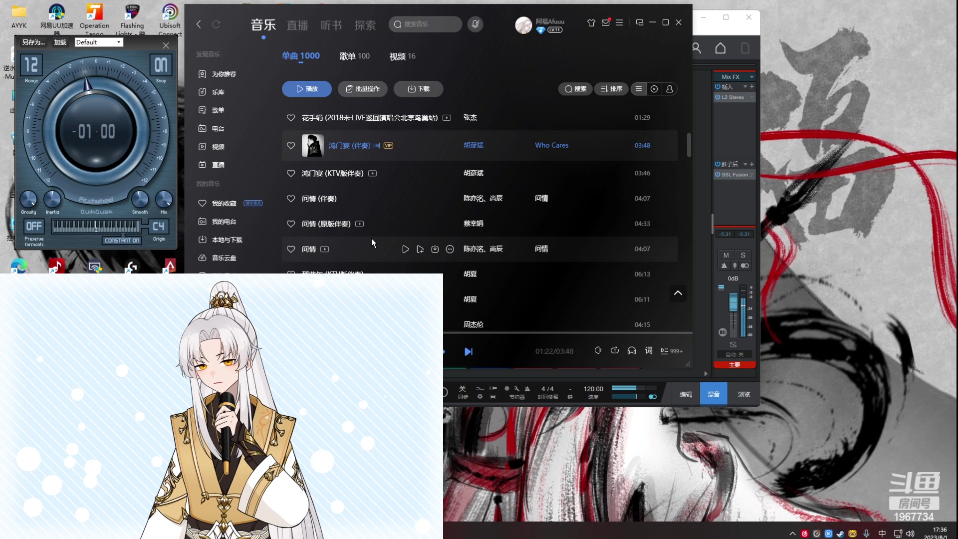Open the volume speaker icon in player bar
Screen dimensions: 958x539
[x=598, y=351]
